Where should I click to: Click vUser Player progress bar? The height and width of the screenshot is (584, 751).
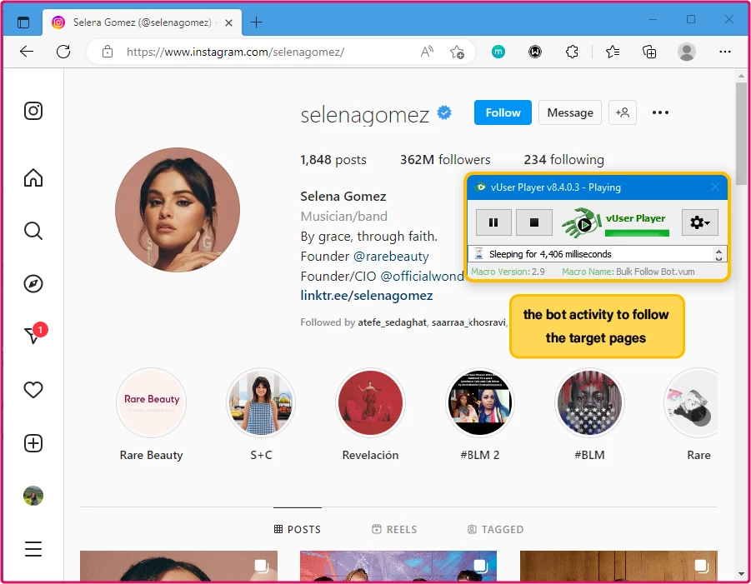tap(637, 233)
